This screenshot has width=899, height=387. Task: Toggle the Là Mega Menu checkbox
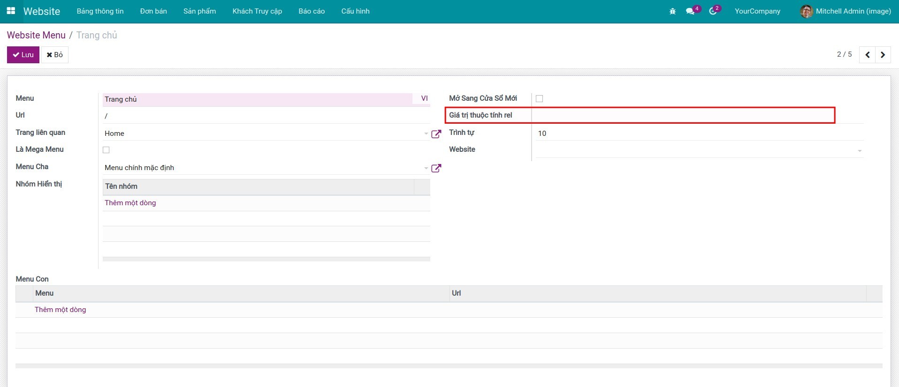click(x=106, y=150)
